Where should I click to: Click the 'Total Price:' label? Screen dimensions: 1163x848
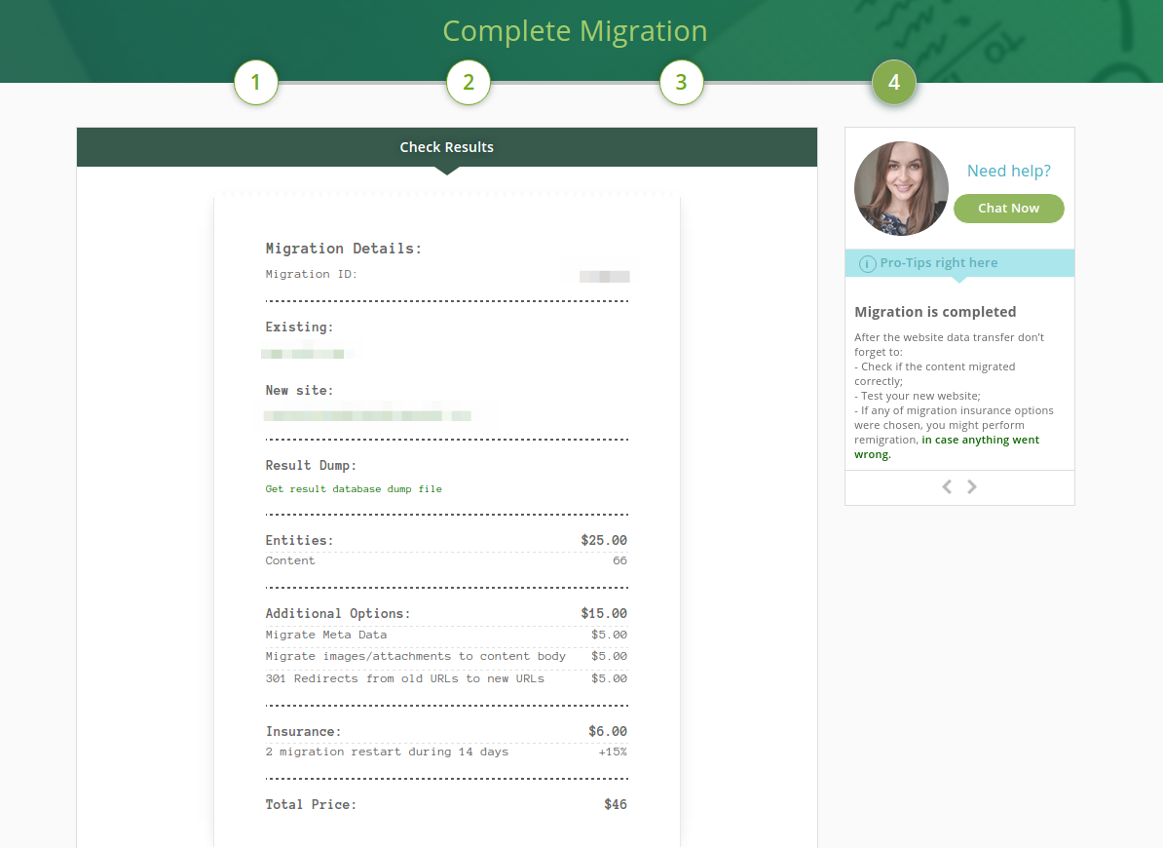pos(311,805)
